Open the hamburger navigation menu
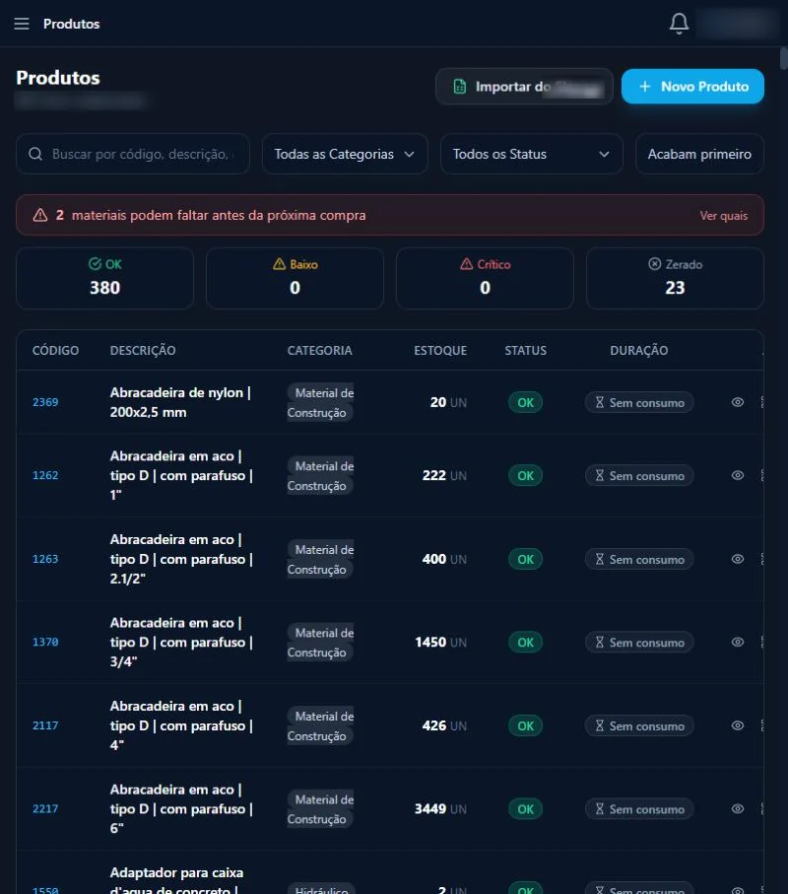Viewport: 788px width, 894px height. pyautogui.click(x=22, y=24)
